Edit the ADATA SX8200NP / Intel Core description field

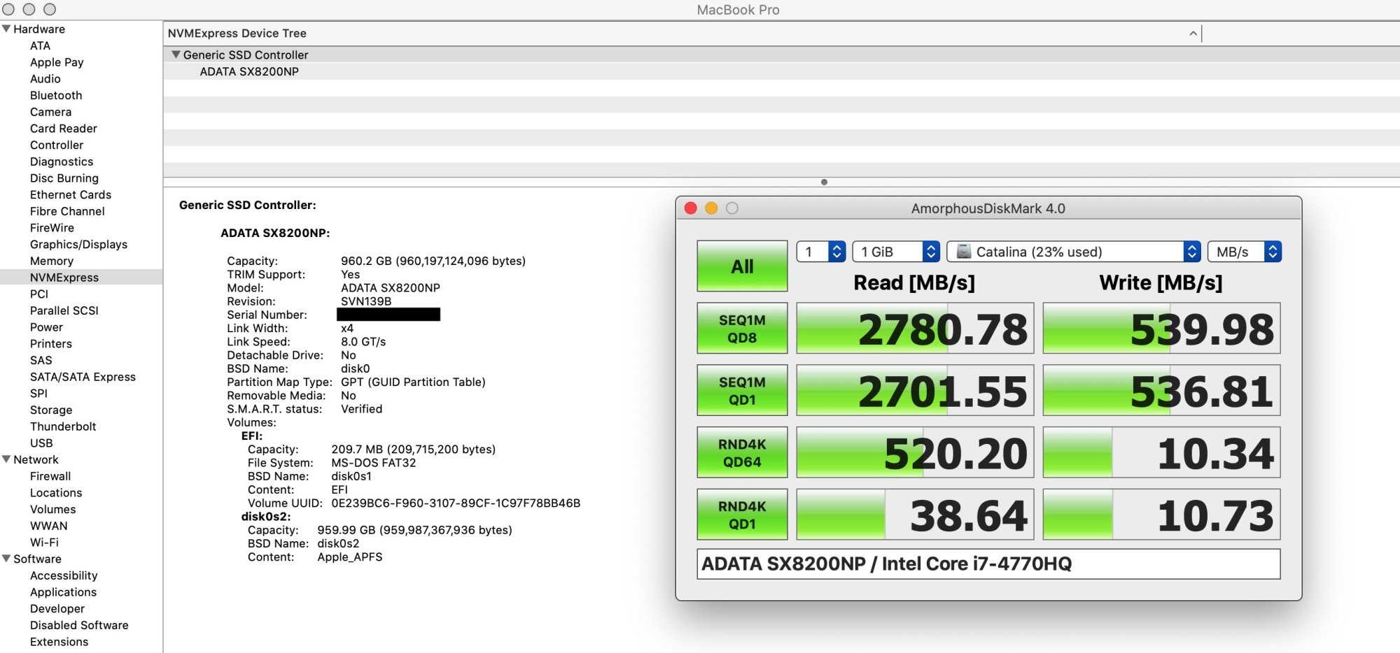[988, 564]
